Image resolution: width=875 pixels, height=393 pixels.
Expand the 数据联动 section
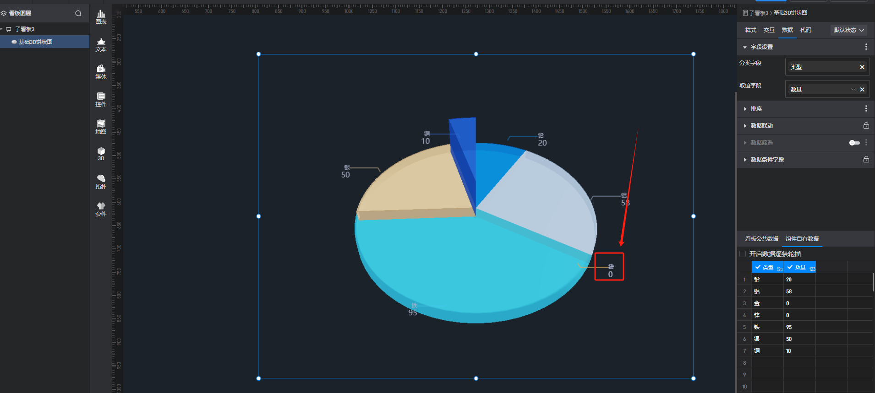[745, 126]
